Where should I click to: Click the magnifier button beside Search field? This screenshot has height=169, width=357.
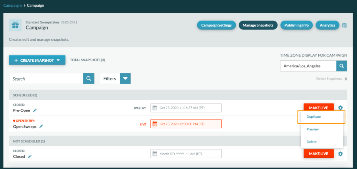click(89, 79)
